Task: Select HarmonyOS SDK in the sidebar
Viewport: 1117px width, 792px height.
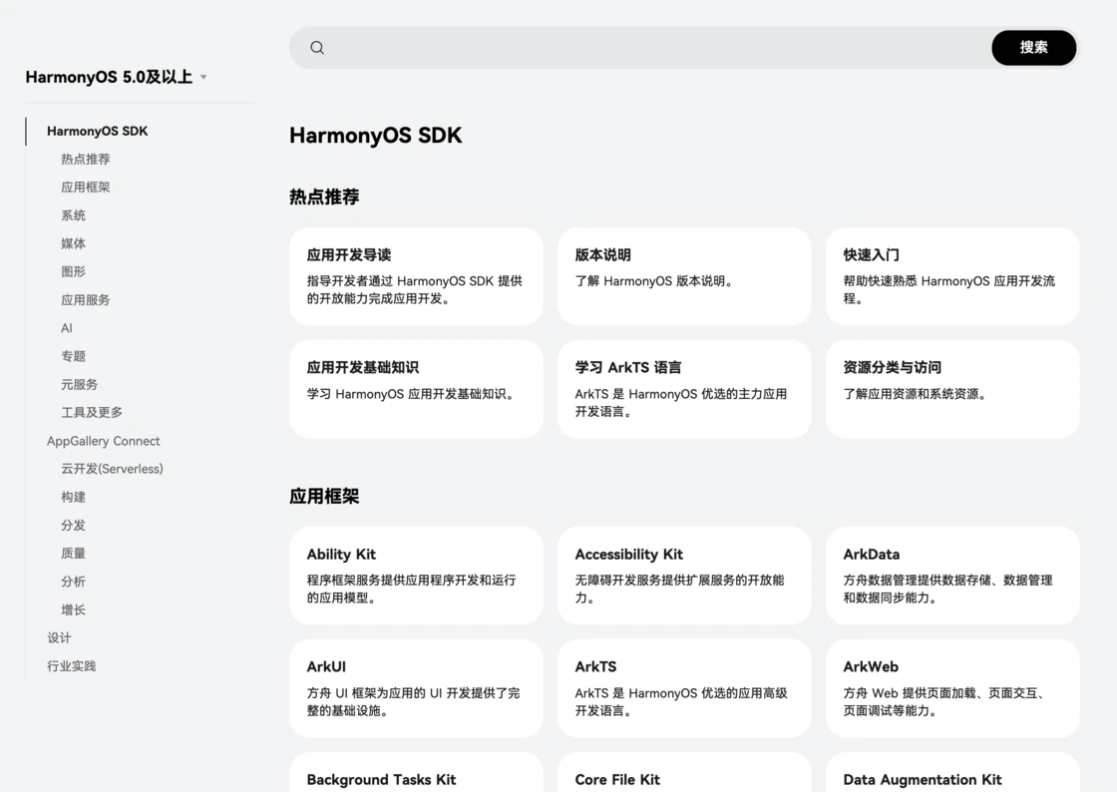Action: tap(97, 131)
